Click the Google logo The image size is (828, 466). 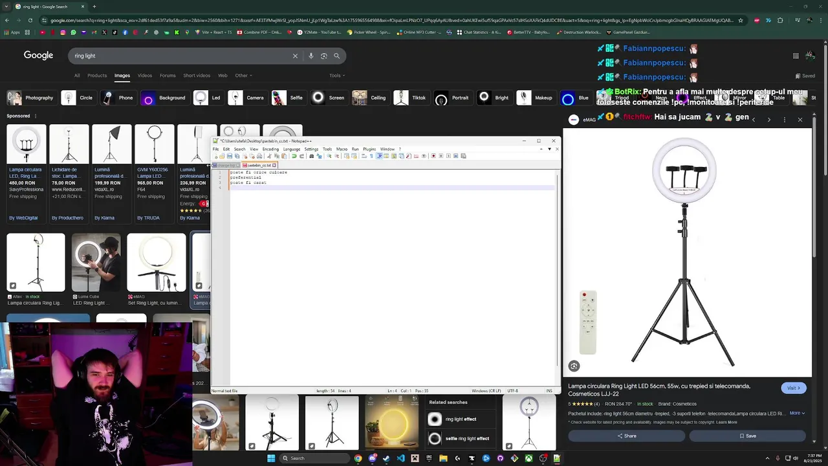coord(38,56)
